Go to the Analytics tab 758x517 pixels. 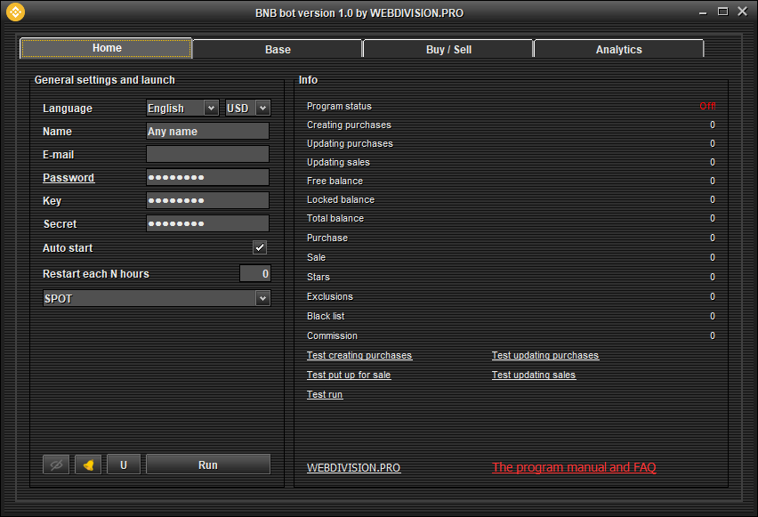[x=618, y=49]
